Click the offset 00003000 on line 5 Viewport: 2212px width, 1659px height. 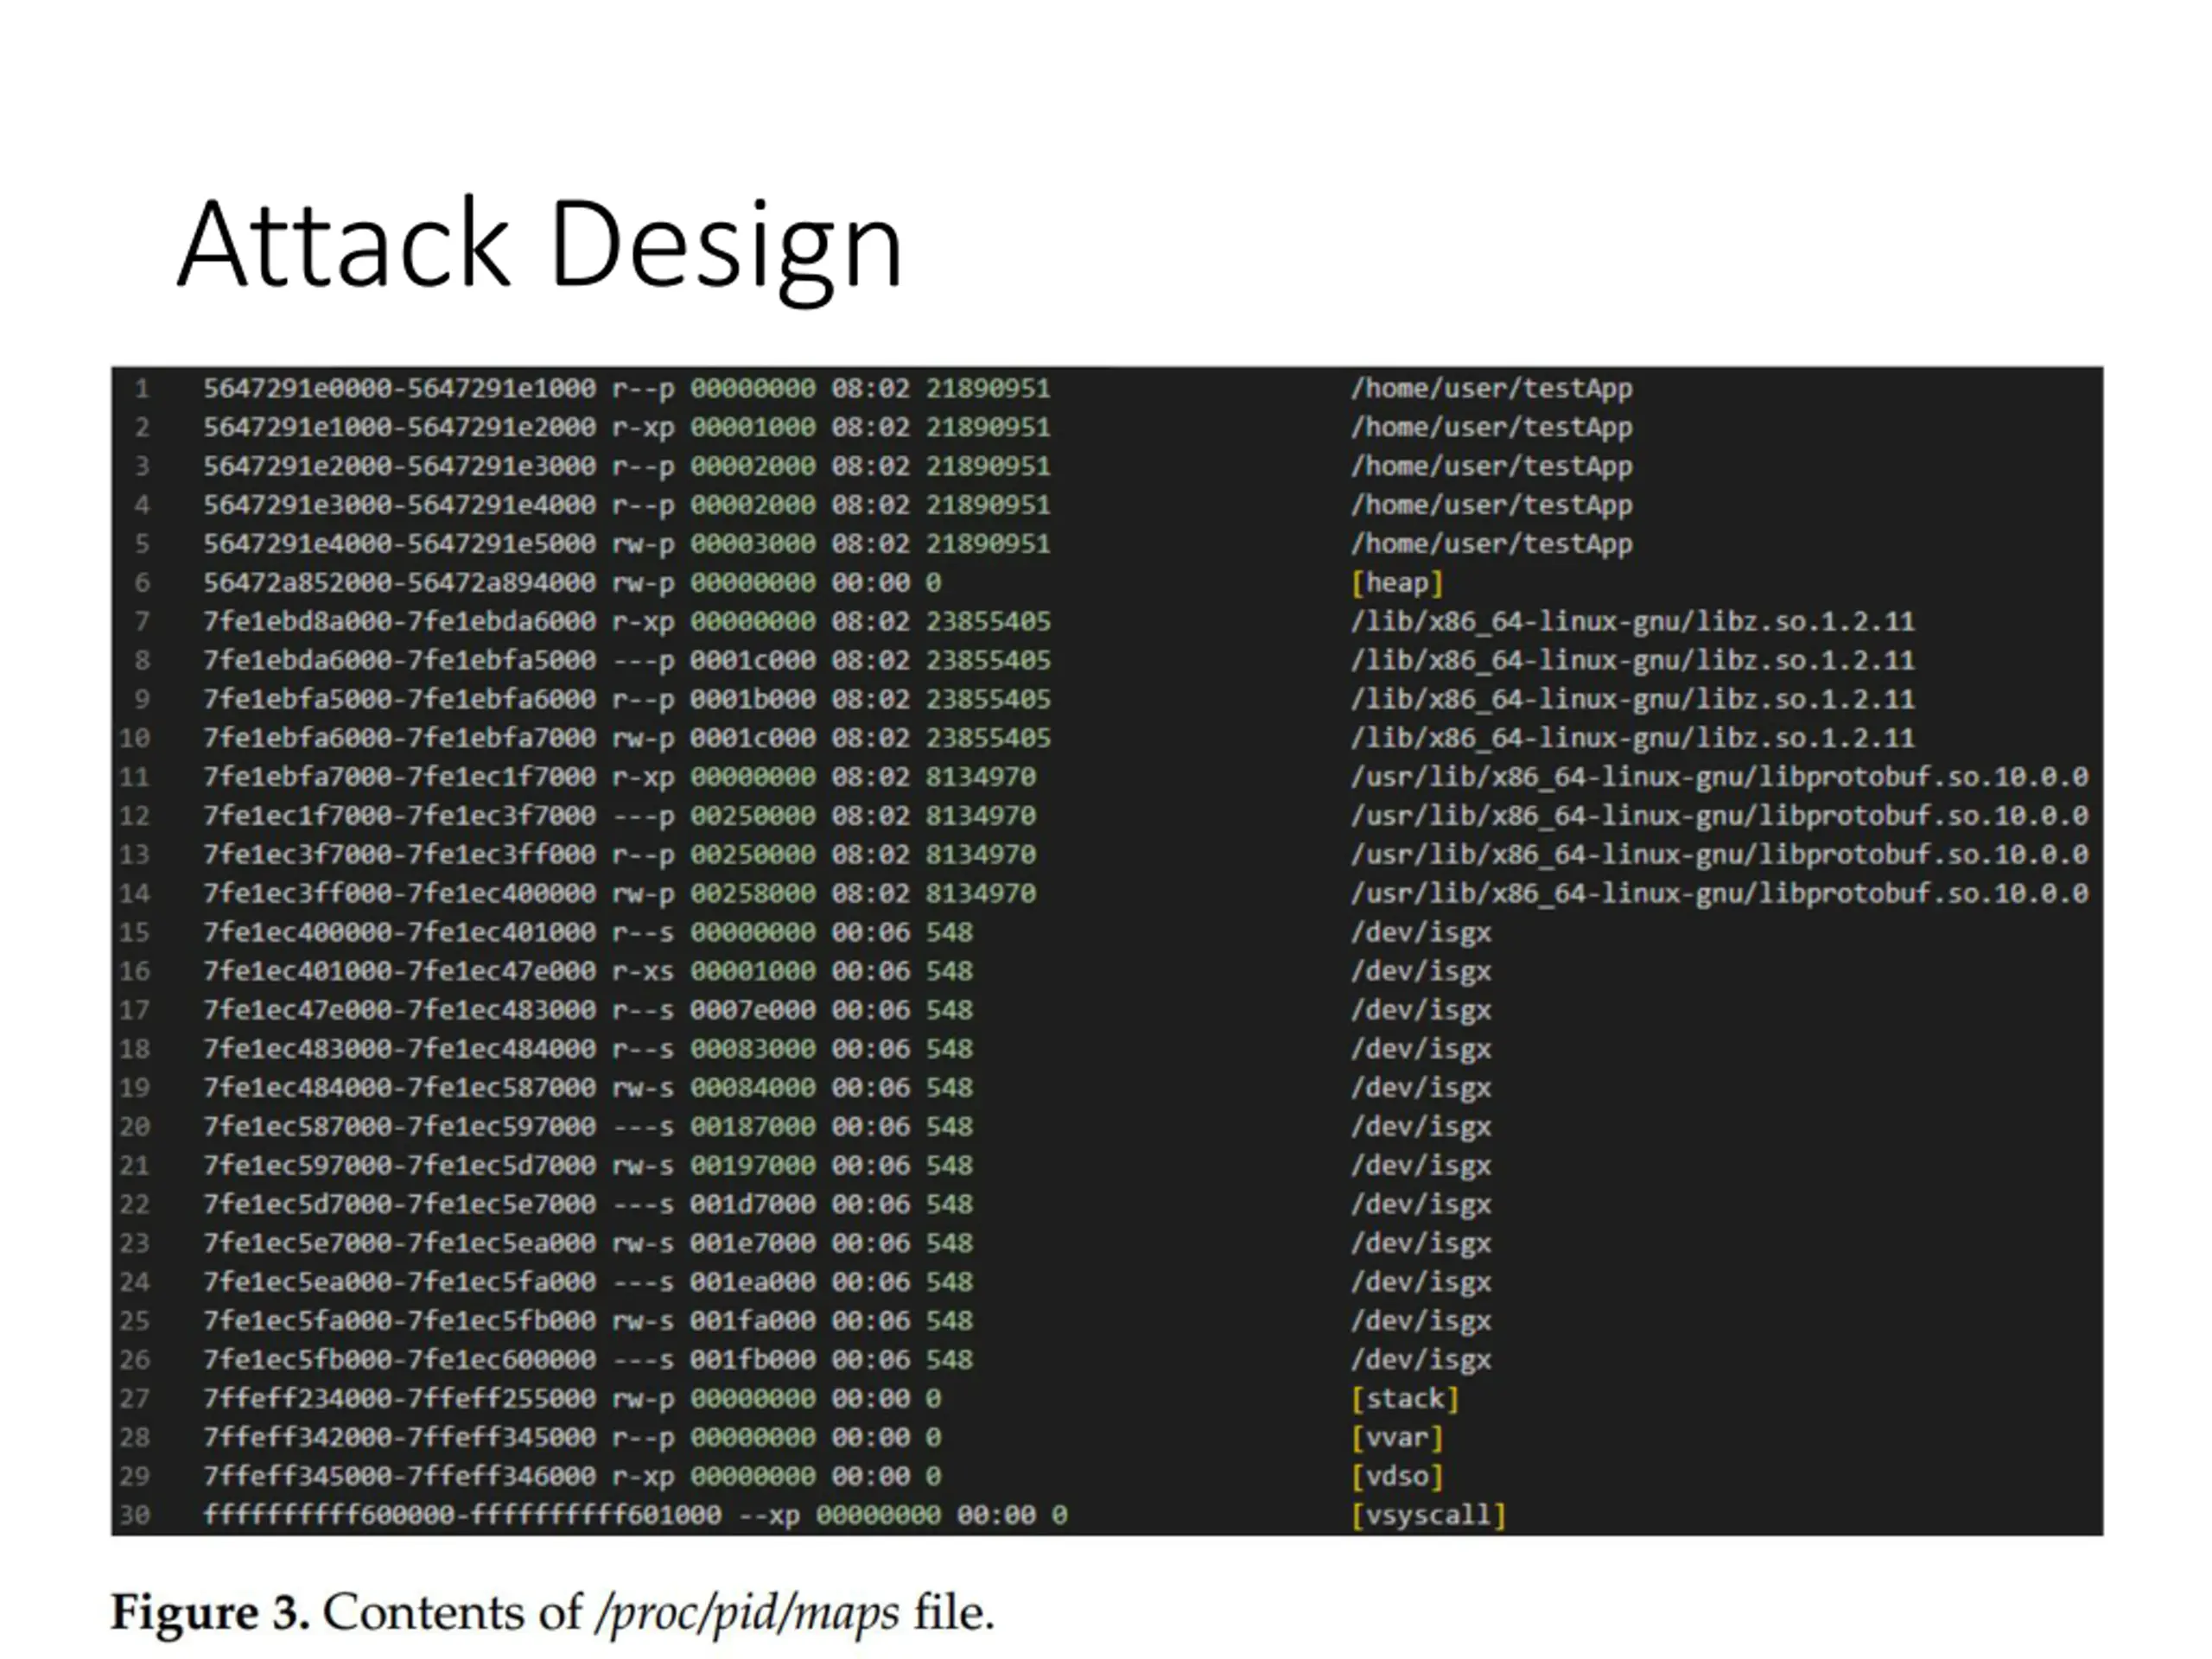point(752,543)
